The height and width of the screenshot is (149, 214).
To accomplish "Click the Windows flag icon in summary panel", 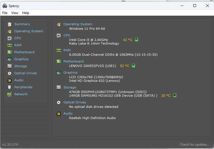I will (59, 24).
